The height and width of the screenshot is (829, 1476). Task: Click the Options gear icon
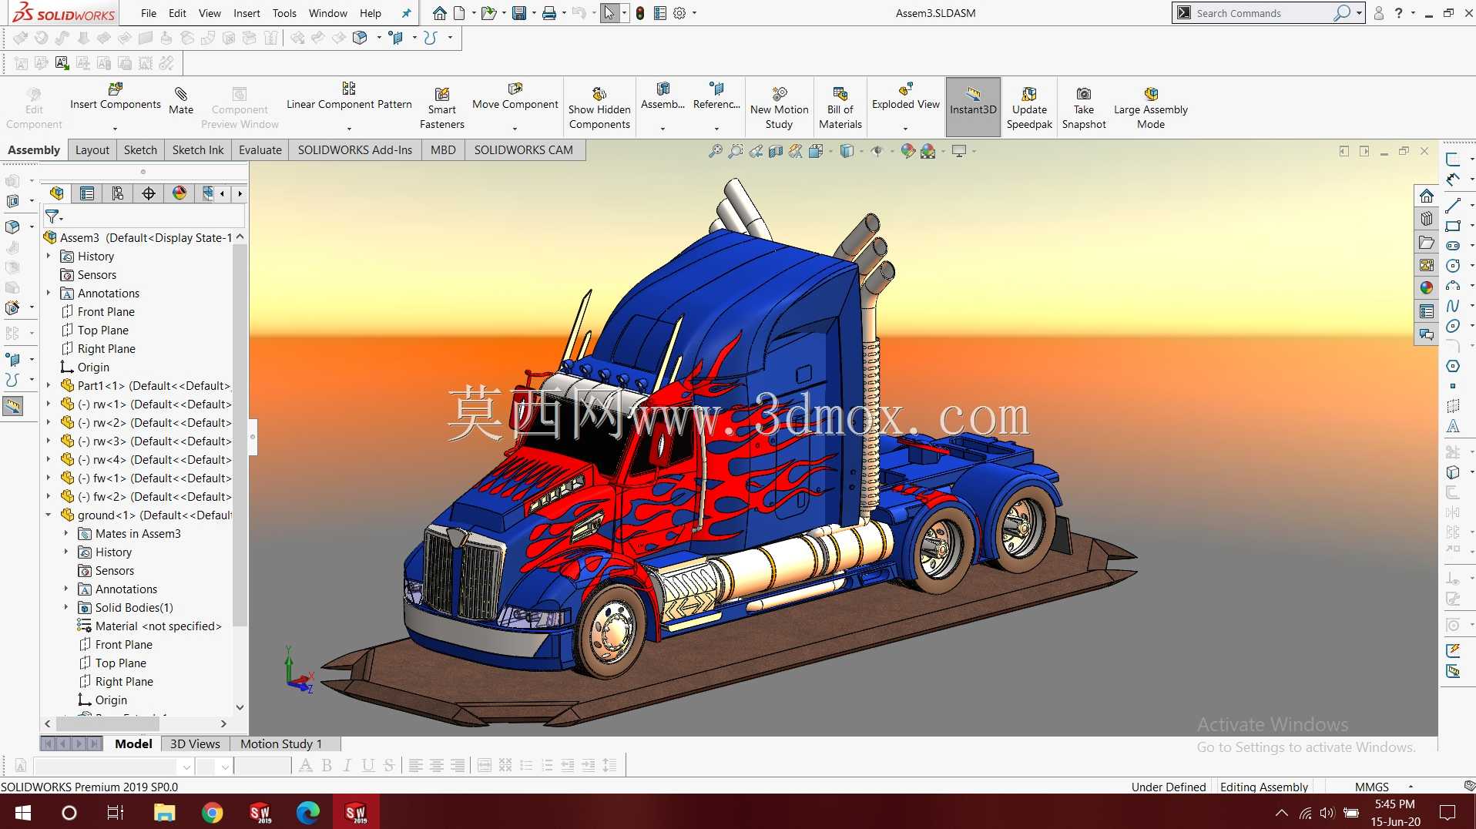679,13
